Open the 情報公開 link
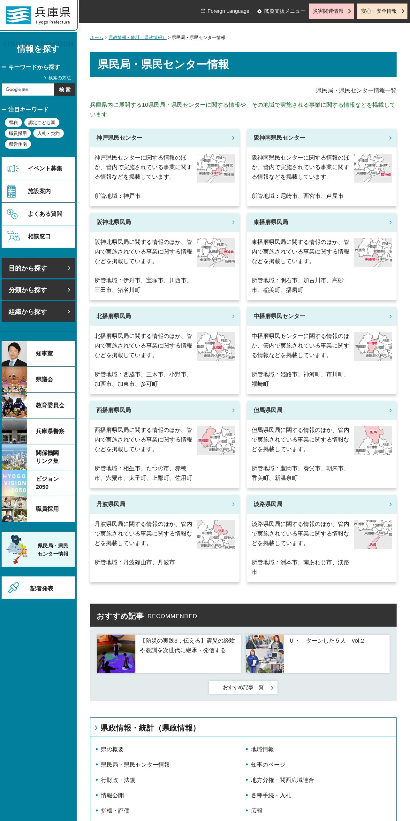This screenshot has width=410, height=821. point(112,795)
